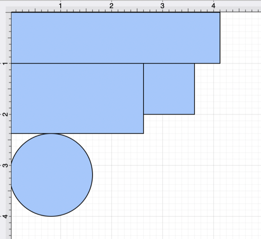Select the blue circle shape
Viewport: 261px width, 239px height.
click(x=52, y=175)
